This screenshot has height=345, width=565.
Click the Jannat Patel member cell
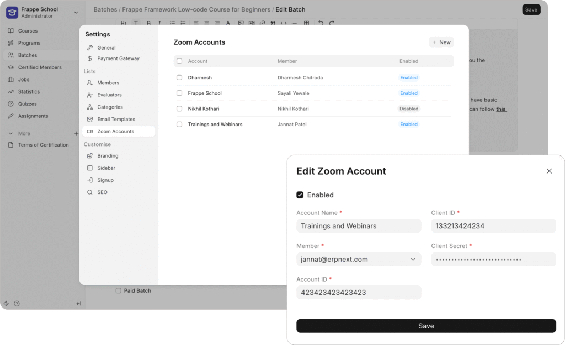(x=292, y=125)
